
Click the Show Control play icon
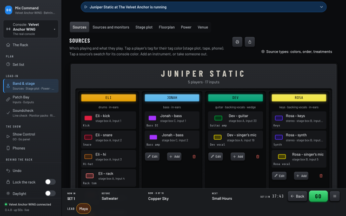click(8, 137)
